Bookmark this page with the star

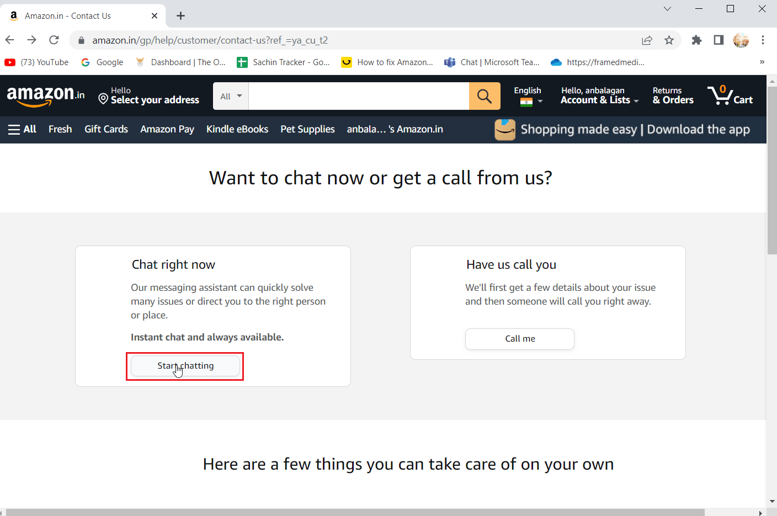669,40
